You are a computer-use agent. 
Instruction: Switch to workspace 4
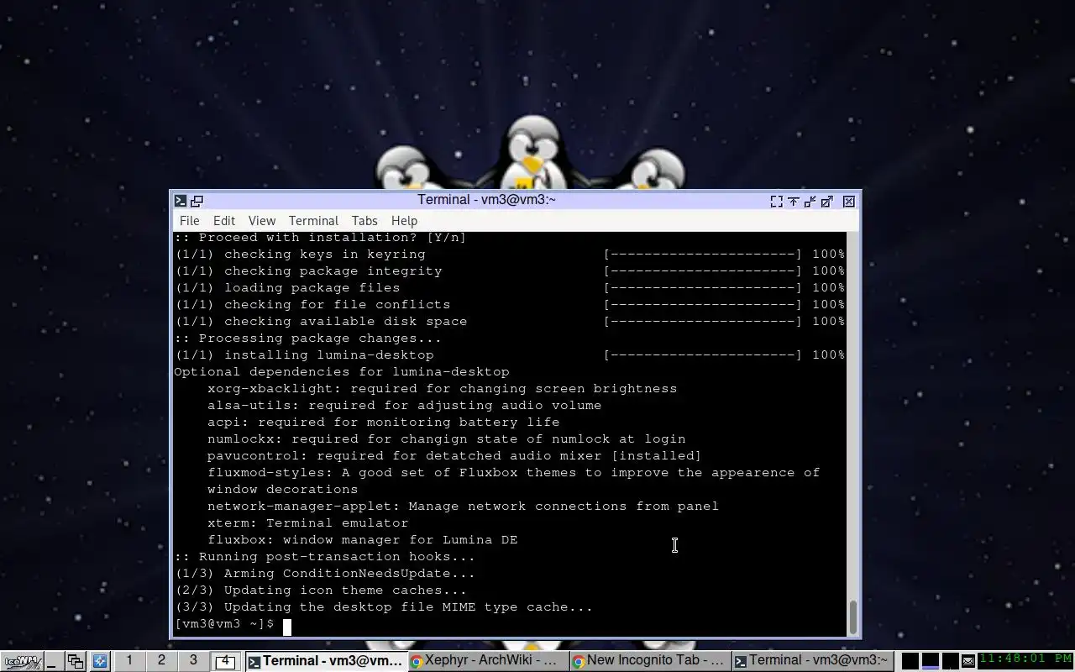225,661
